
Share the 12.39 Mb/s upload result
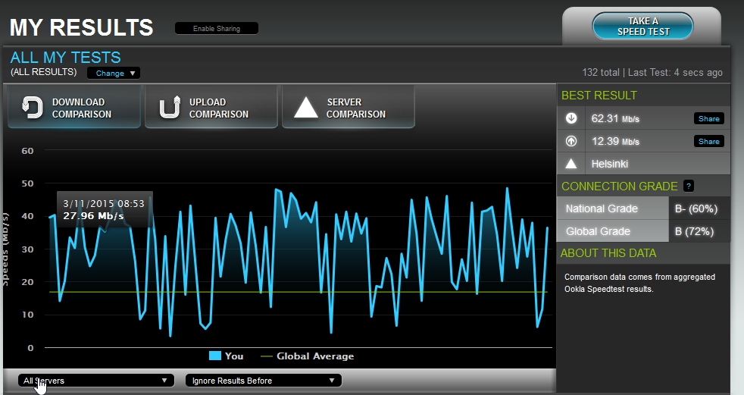tap(708, 142)
